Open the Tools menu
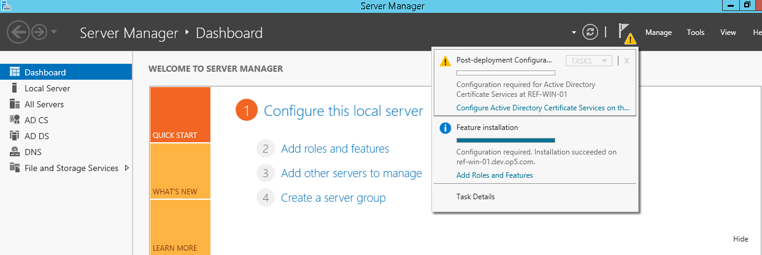The width and height of the screenshot is (762, 255). (696, 32)
